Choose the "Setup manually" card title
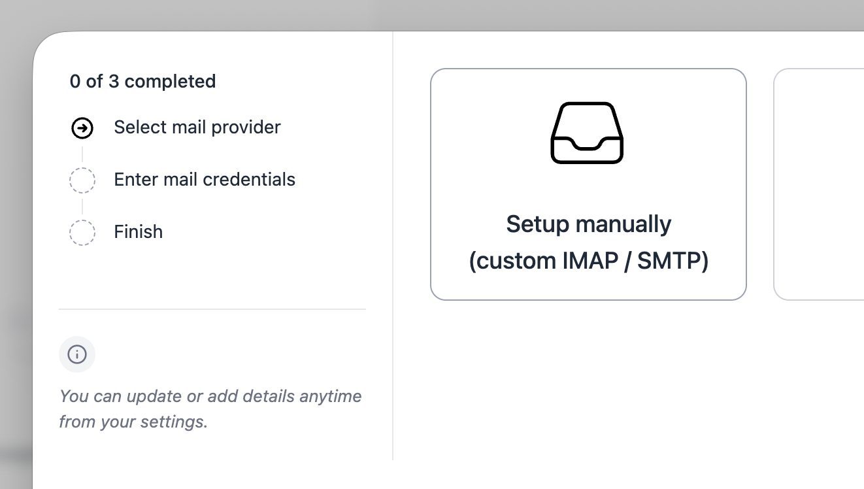Viewport: 864px width, 489px height. [x=588, y=224]
